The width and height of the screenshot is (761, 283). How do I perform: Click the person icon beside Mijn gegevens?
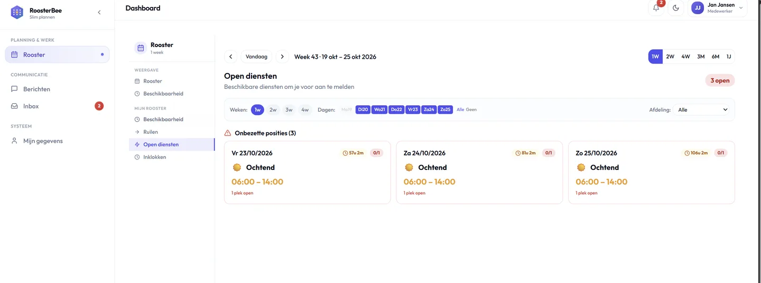(14, 141)
